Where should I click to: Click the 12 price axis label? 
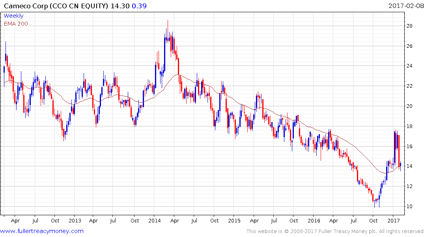click(409, 186)
